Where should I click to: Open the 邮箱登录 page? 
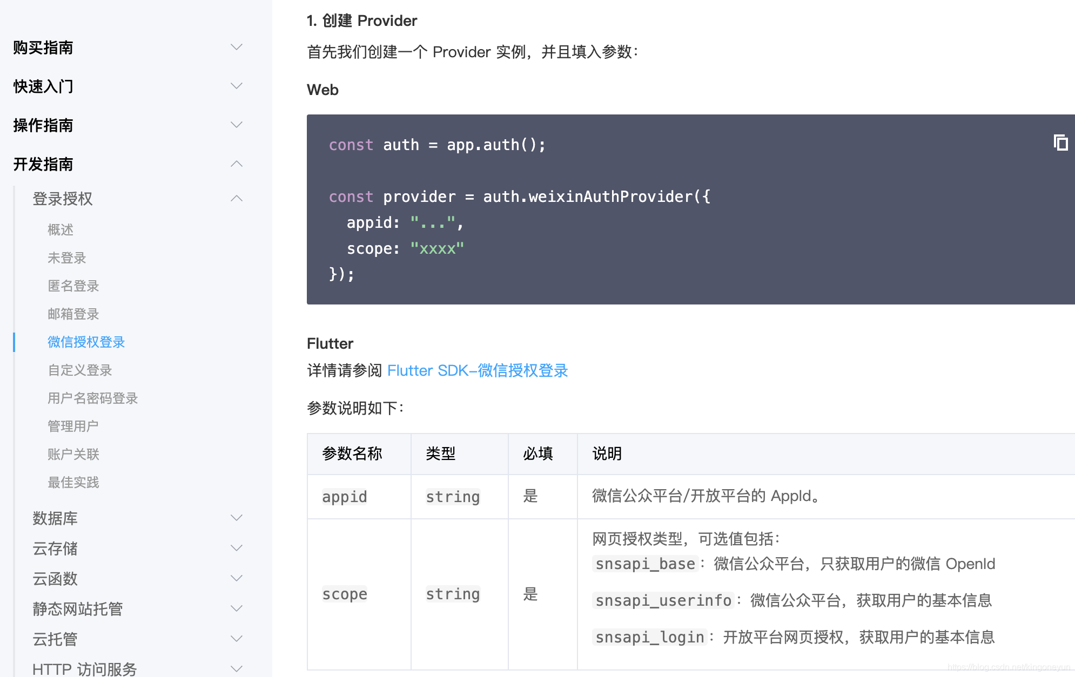(x=73, y=314)
